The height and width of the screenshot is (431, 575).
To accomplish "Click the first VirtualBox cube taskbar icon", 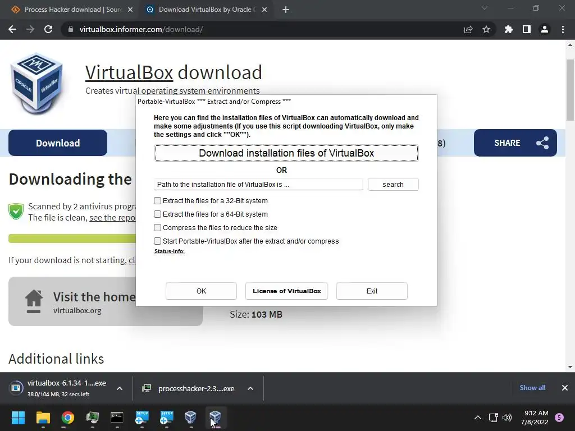I will [191, 418].
